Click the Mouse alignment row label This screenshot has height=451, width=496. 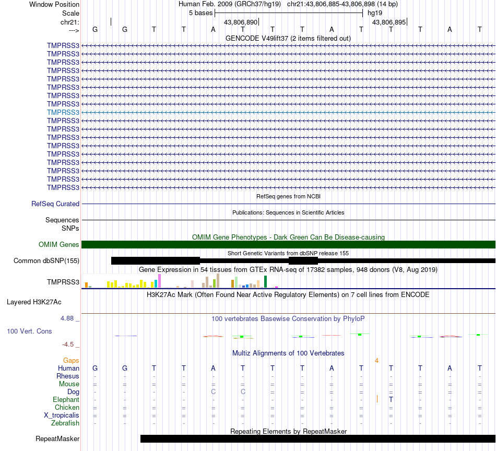[x=69, y=384]
